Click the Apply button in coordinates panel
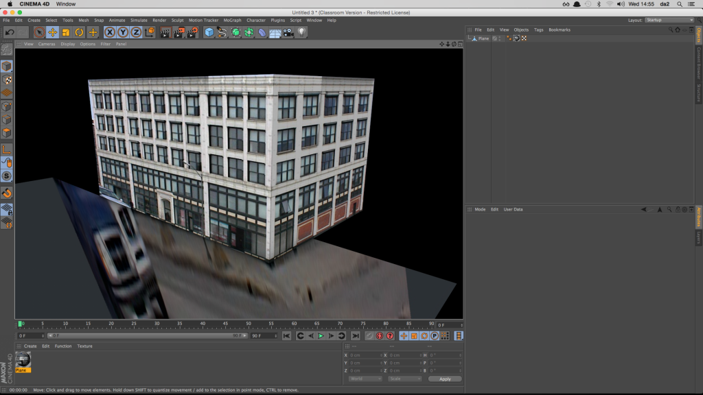Screen dimensions: 703x395 (x=445, y=379)
